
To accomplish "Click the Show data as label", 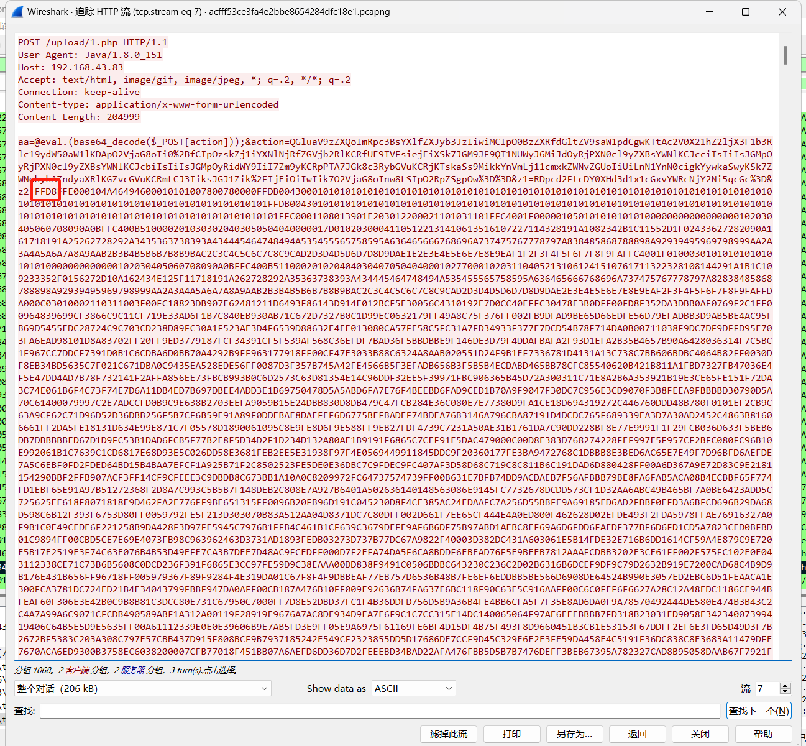I will pos(336,688).
